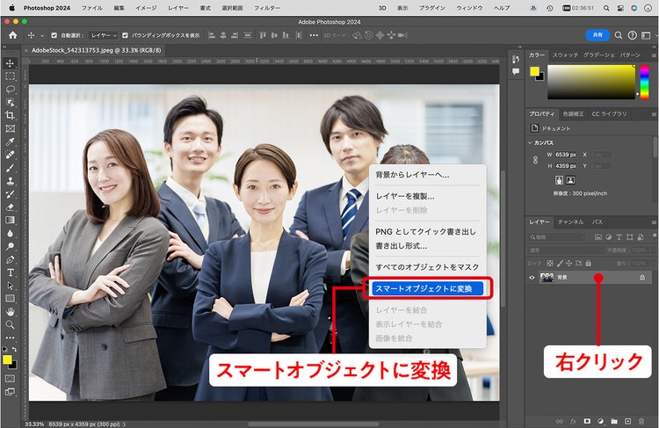This screenshot has width=659, height=428.
Task: Select the Frame tool
Action: coord(10,128)
